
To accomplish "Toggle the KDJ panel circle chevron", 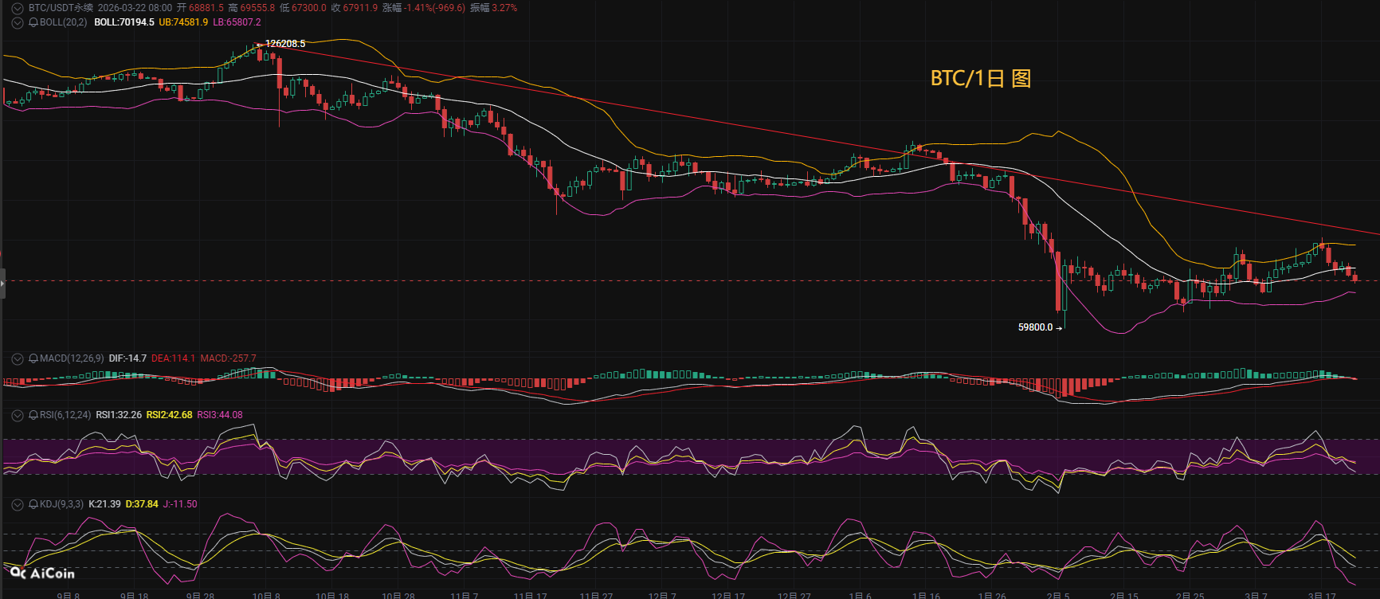I will coord(18,504).
